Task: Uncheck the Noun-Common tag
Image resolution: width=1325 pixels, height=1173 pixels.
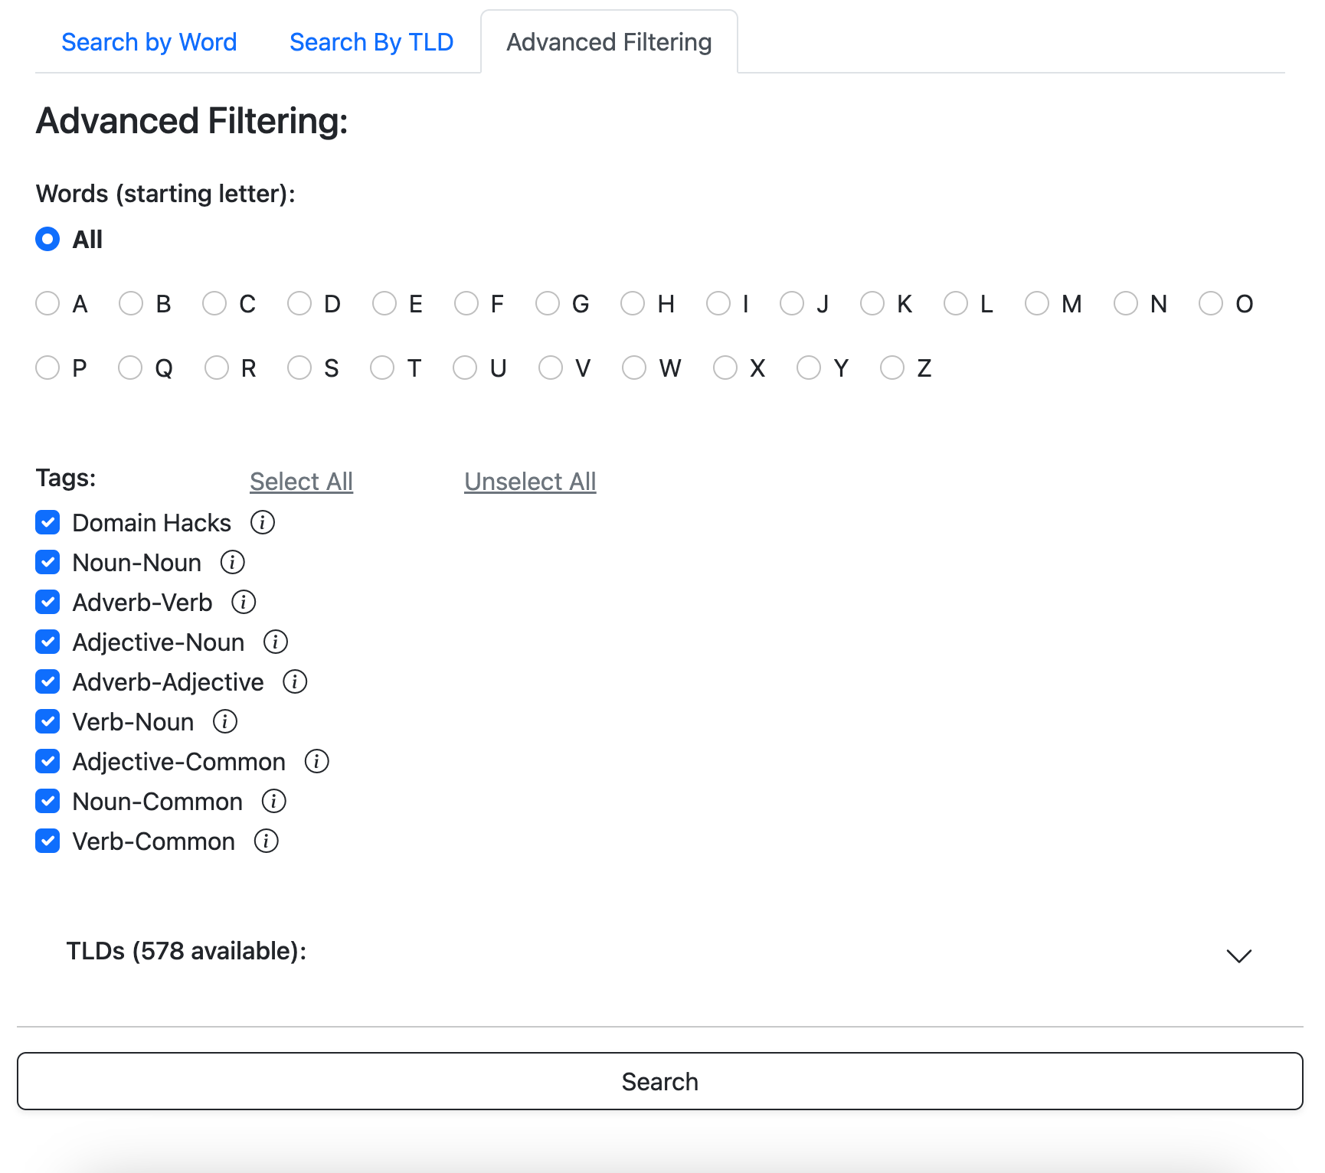Action: 47,802
